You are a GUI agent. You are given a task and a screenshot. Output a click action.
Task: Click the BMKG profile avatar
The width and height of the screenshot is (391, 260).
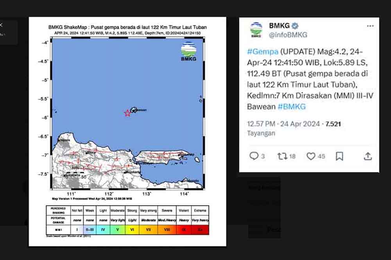(x=256, y=30)
